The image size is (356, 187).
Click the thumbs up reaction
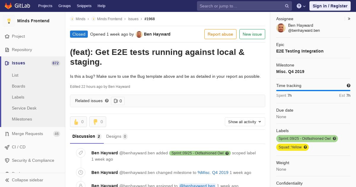tap(78, 122)
